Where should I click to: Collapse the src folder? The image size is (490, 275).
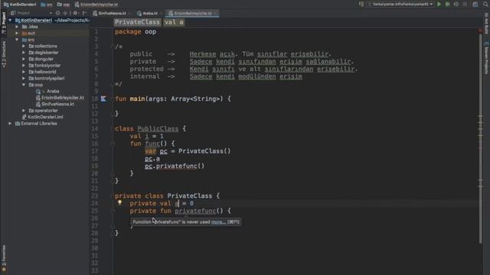(17, 40)
